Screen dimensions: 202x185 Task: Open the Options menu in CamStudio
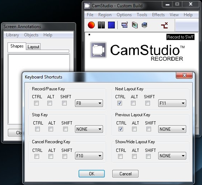tap(124, 15)
